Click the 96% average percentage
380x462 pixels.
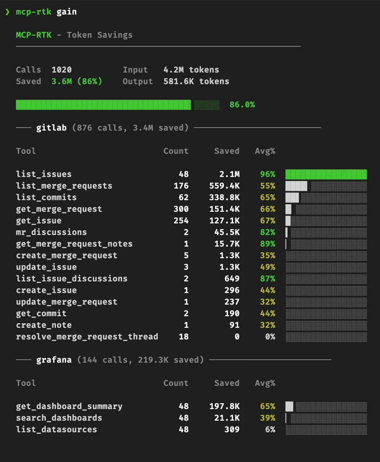[268, 174]
